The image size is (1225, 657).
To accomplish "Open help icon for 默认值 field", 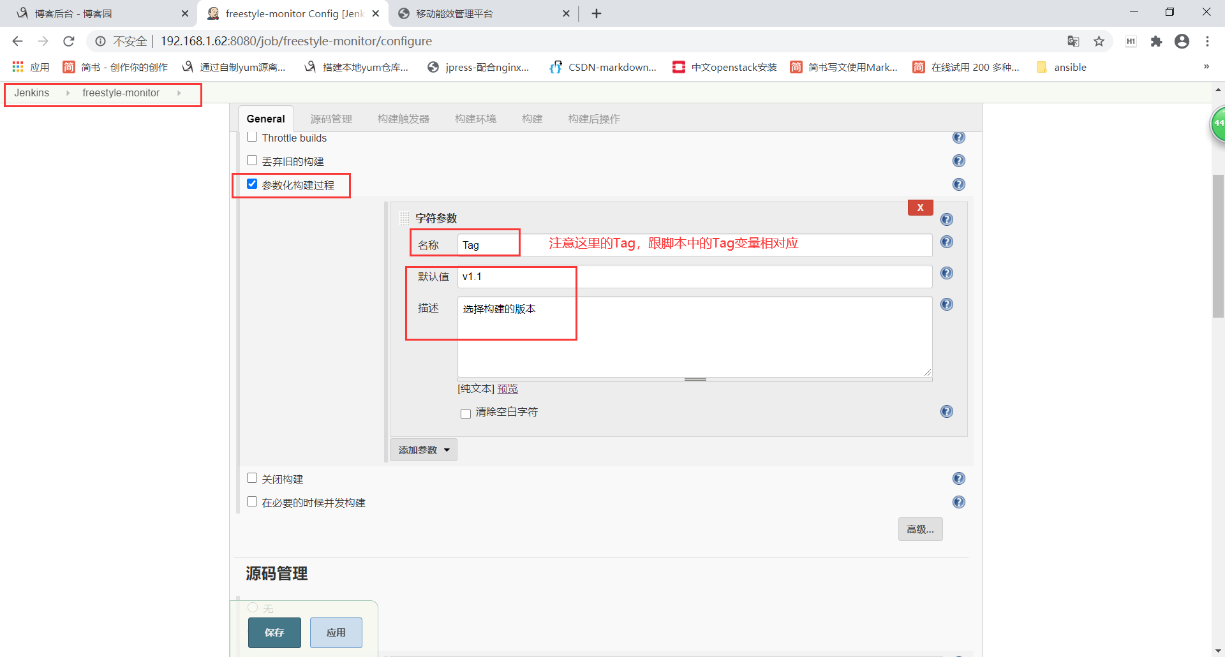I will click(x=947, y=273).
